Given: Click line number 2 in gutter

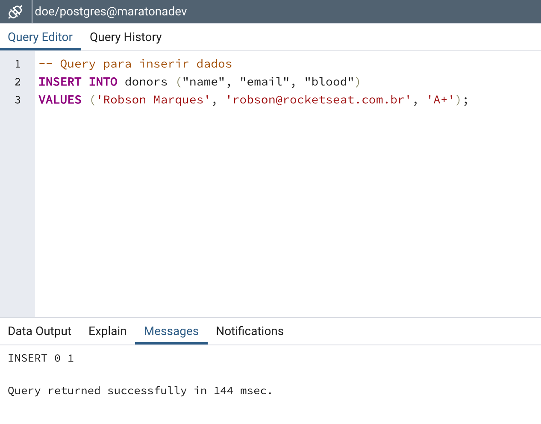Looking at the screenshot, I should [18, 82].
